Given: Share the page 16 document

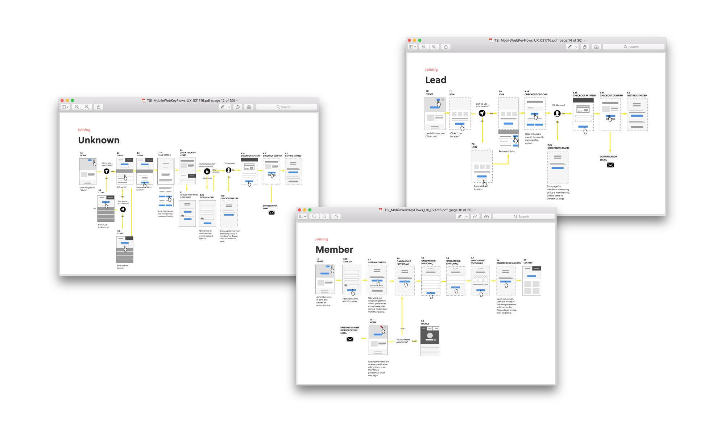Looking at the screenshot, I should click(x=336, y=216).
